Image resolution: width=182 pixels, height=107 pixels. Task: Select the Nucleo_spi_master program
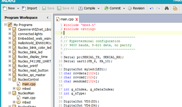pyautogui.click(x=32, y=75)
